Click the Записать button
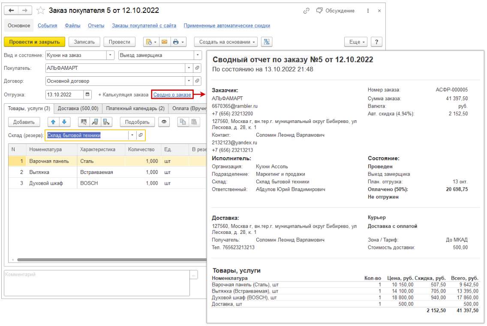The height and width of the screenshot is (326, 487). click(x=84, y=42)
